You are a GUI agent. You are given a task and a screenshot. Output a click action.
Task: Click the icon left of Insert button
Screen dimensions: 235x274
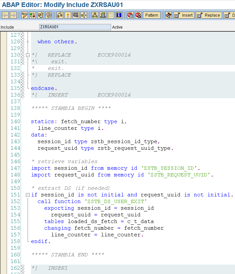tap(169, 15)
